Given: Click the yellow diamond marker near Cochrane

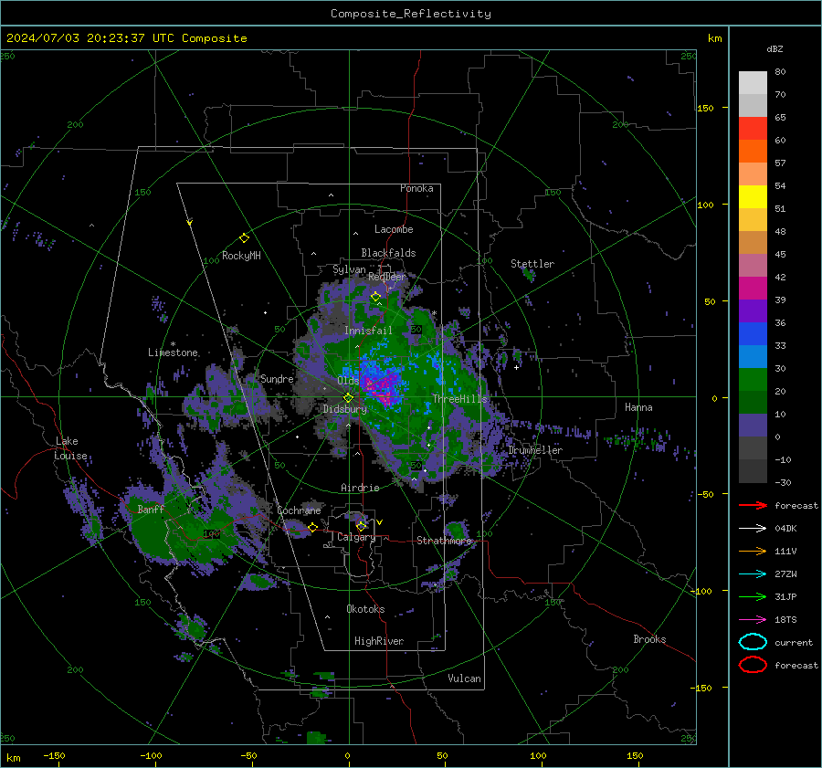Looking at the screenshot, I should [312, 527].
